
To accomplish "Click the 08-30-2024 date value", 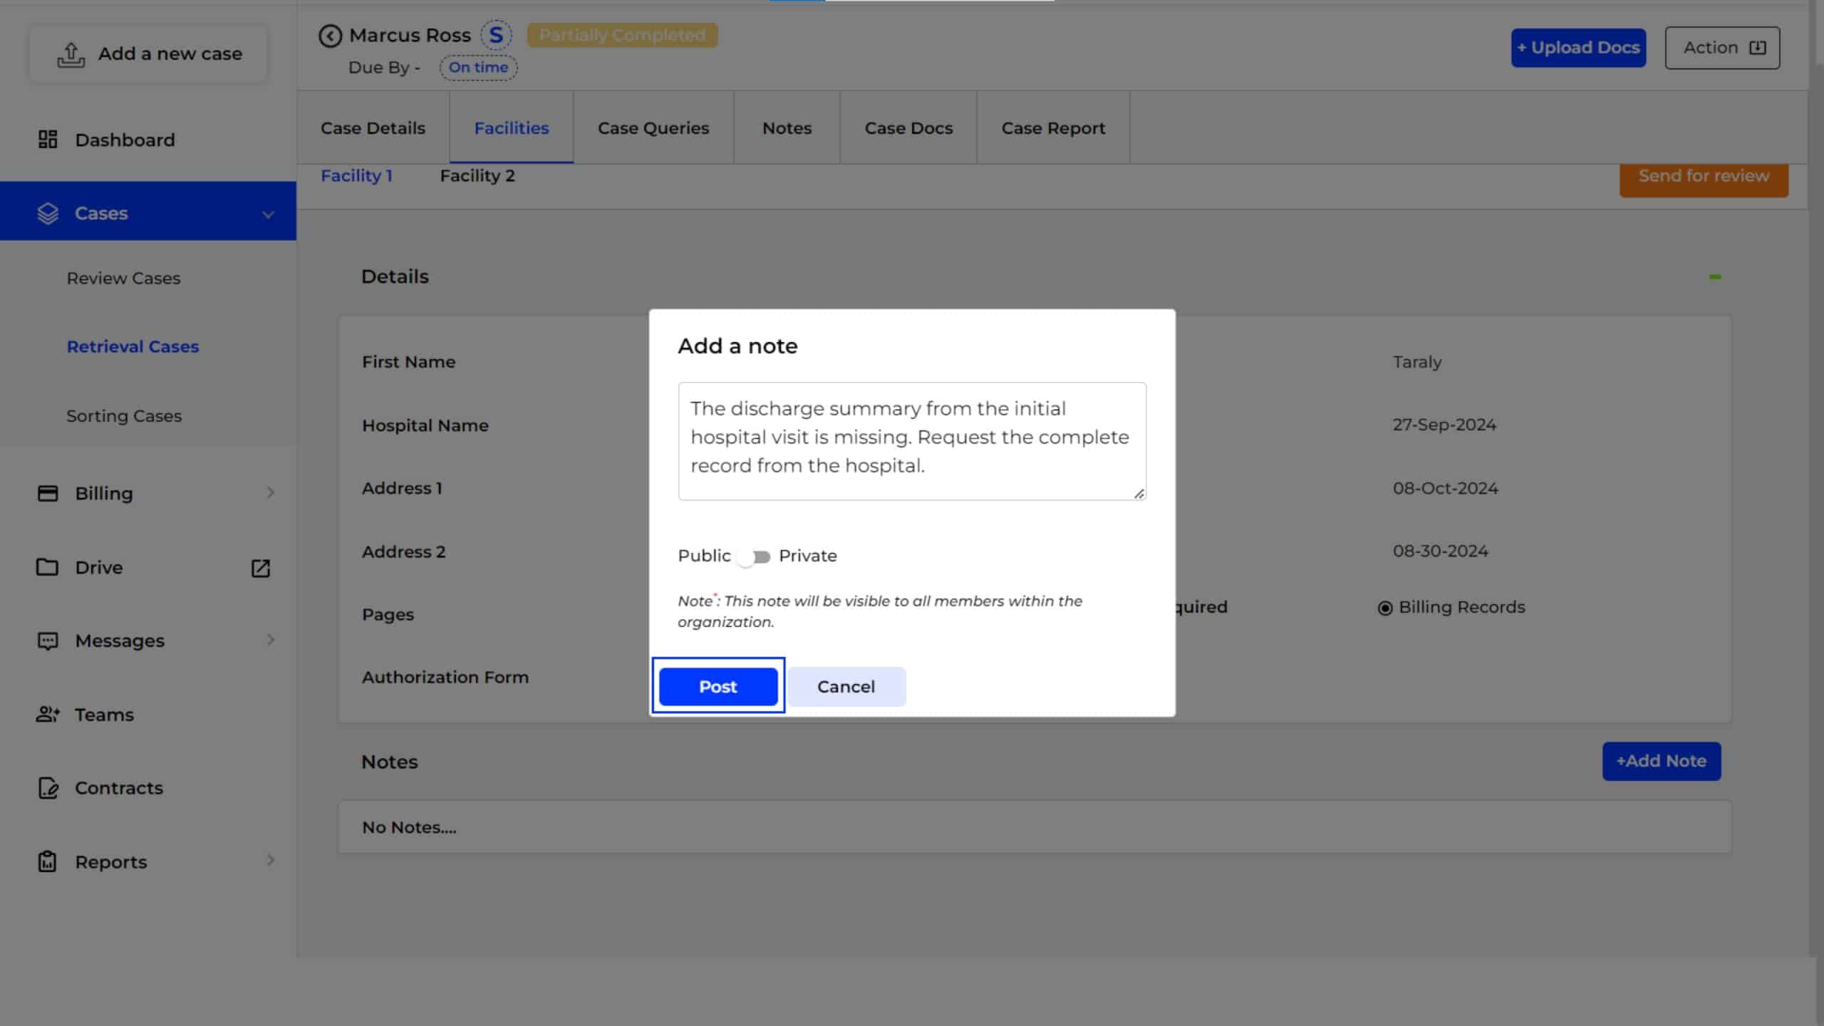I will 1440,551.
